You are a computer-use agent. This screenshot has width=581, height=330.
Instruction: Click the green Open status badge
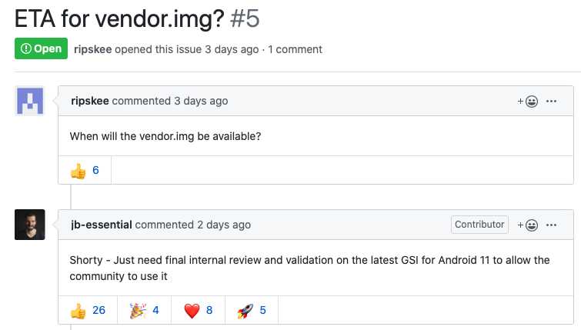(41, 48)
